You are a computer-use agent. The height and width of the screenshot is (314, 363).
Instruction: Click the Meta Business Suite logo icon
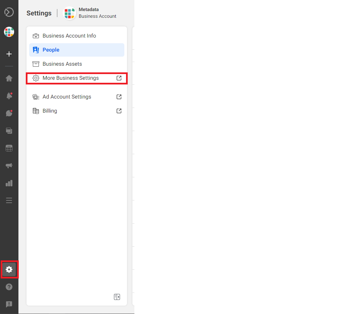click(9, 12)
